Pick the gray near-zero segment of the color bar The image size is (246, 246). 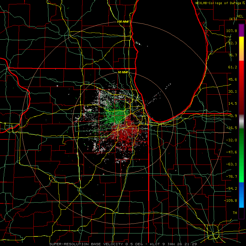tap(241, 122)
